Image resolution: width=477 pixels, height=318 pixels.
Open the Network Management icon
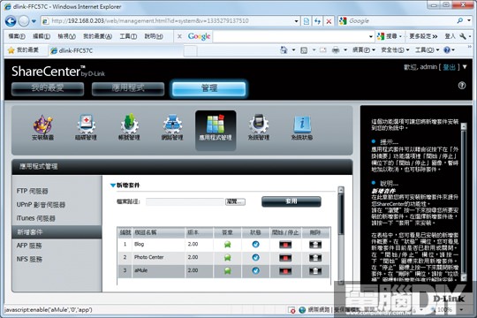(172, 128)
